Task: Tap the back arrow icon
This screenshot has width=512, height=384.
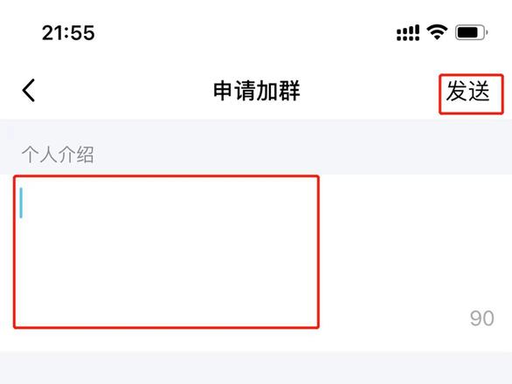Action: pyautogui.click(x=29, y=91)
